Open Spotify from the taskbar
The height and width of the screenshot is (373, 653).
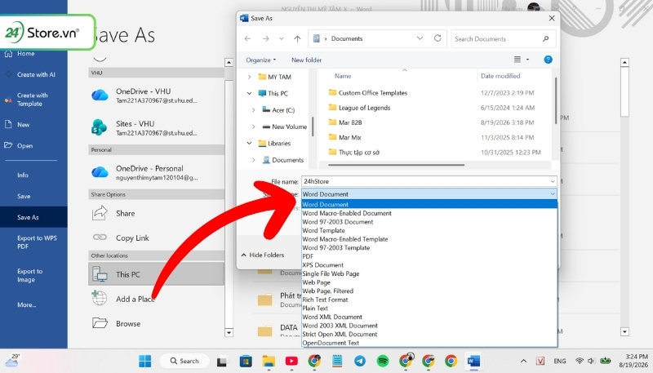click(x=383, y=361)
